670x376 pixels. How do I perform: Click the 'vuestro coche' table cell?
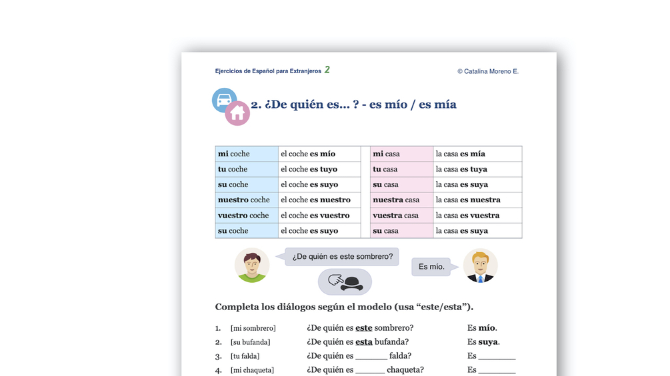tap(247, 215)
